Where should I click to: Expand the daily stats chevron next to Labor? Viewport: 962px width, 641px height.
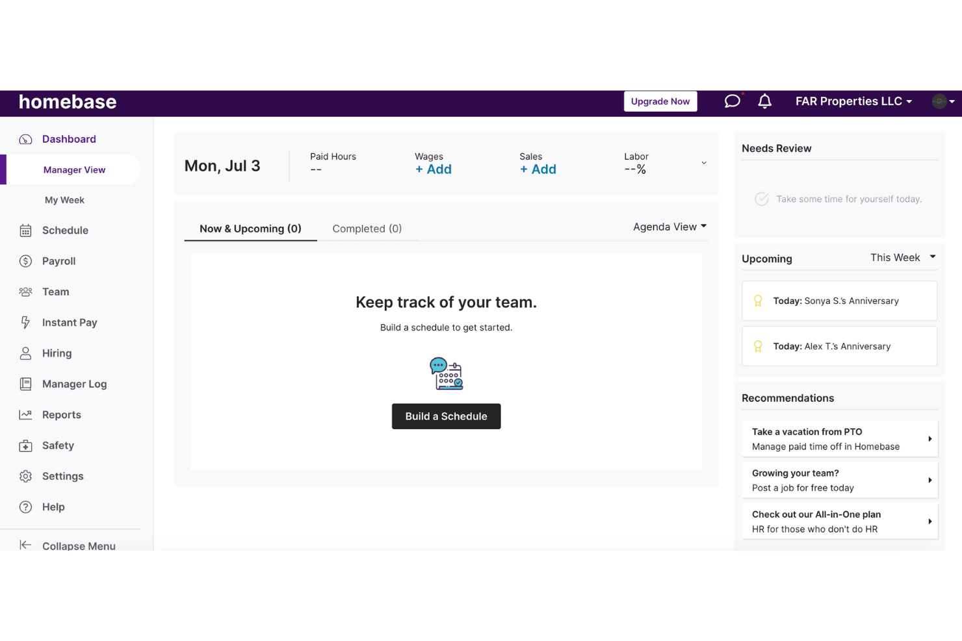coord(704,163)
